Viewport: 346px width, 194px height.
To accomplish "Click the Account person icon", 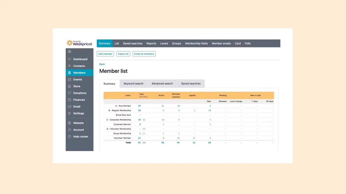I will pyautogui.click(x=69, y=130).
